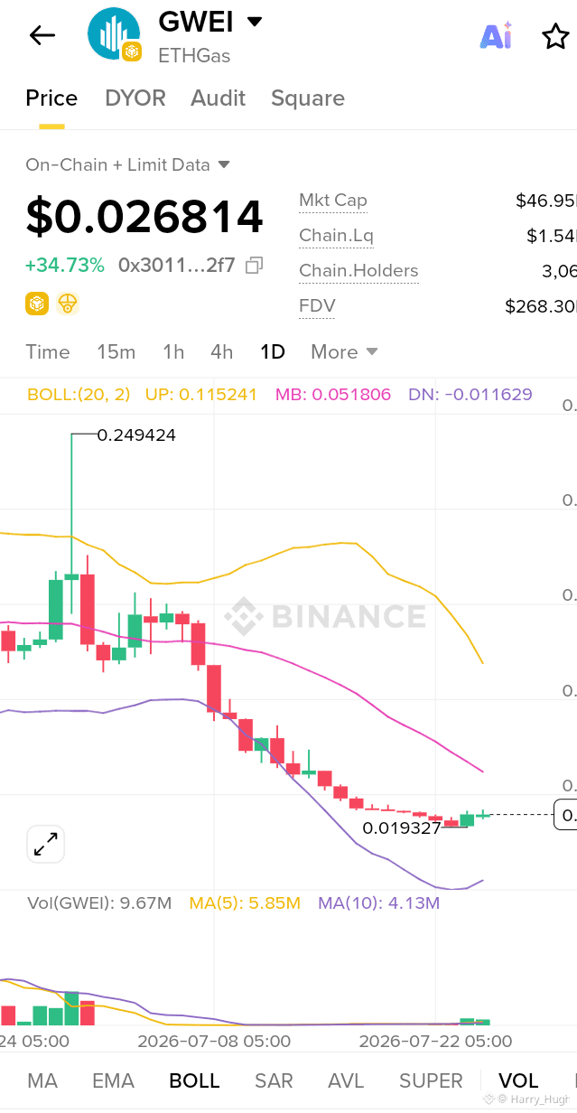Tap the $268.30 FDV value
The image size is (577, 1113).
[x=541, y=306]
